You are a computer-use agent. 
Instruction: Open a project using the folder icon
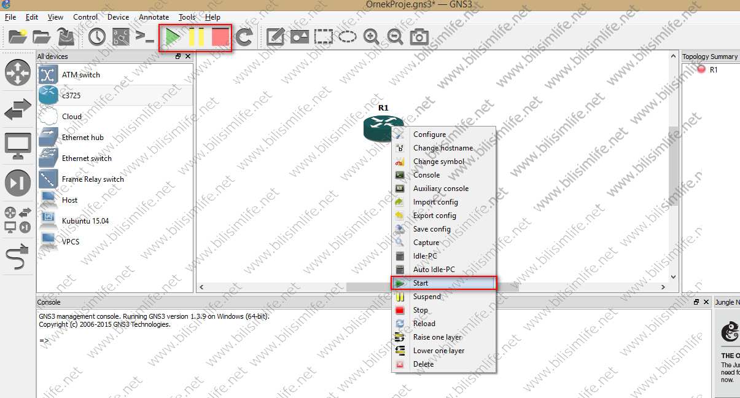tap(42, 37)
